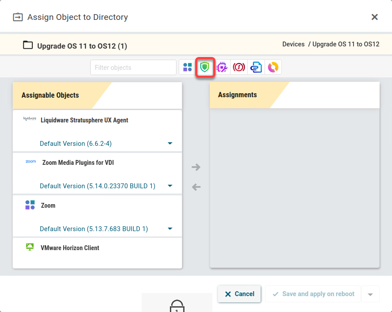The image size is (392, 312).
Task: Select Liquidware Stratusphere UX Agent item
Action: pos(84,120)
